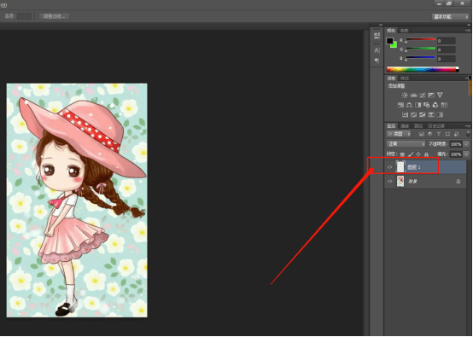Add a Color Balance adjustment (scales icon)
This screenshot has height=337, width=473.
[409, 105]
